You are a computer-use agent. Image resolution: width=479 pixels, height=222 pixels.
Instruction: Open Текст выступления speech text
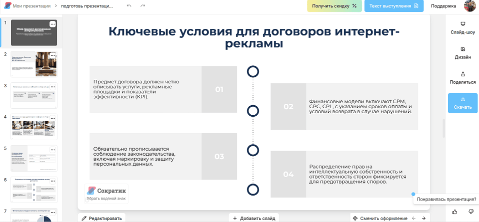394,6
